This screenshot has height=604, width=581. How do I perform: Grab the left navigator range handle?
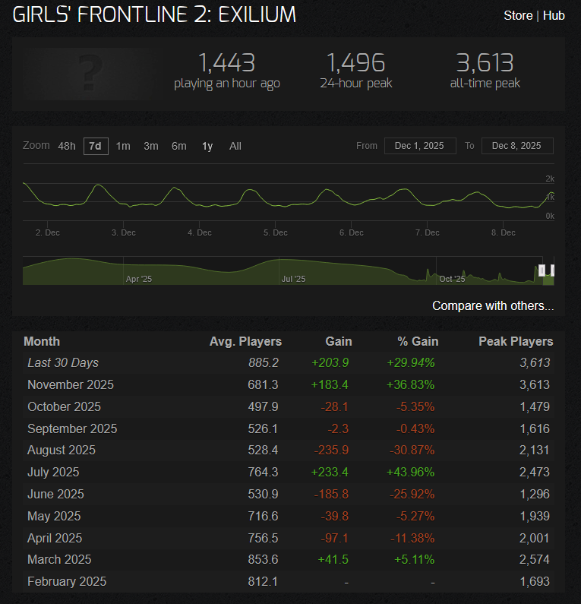[542, 270]
